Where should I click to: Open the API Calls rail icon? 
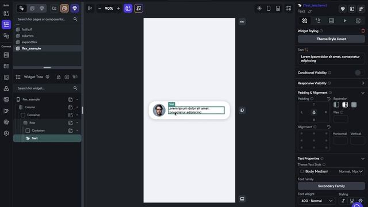tap(6, 89)
